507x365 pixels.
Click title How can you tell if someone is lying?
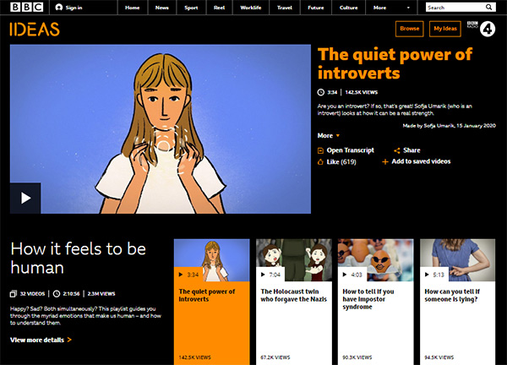452,295
